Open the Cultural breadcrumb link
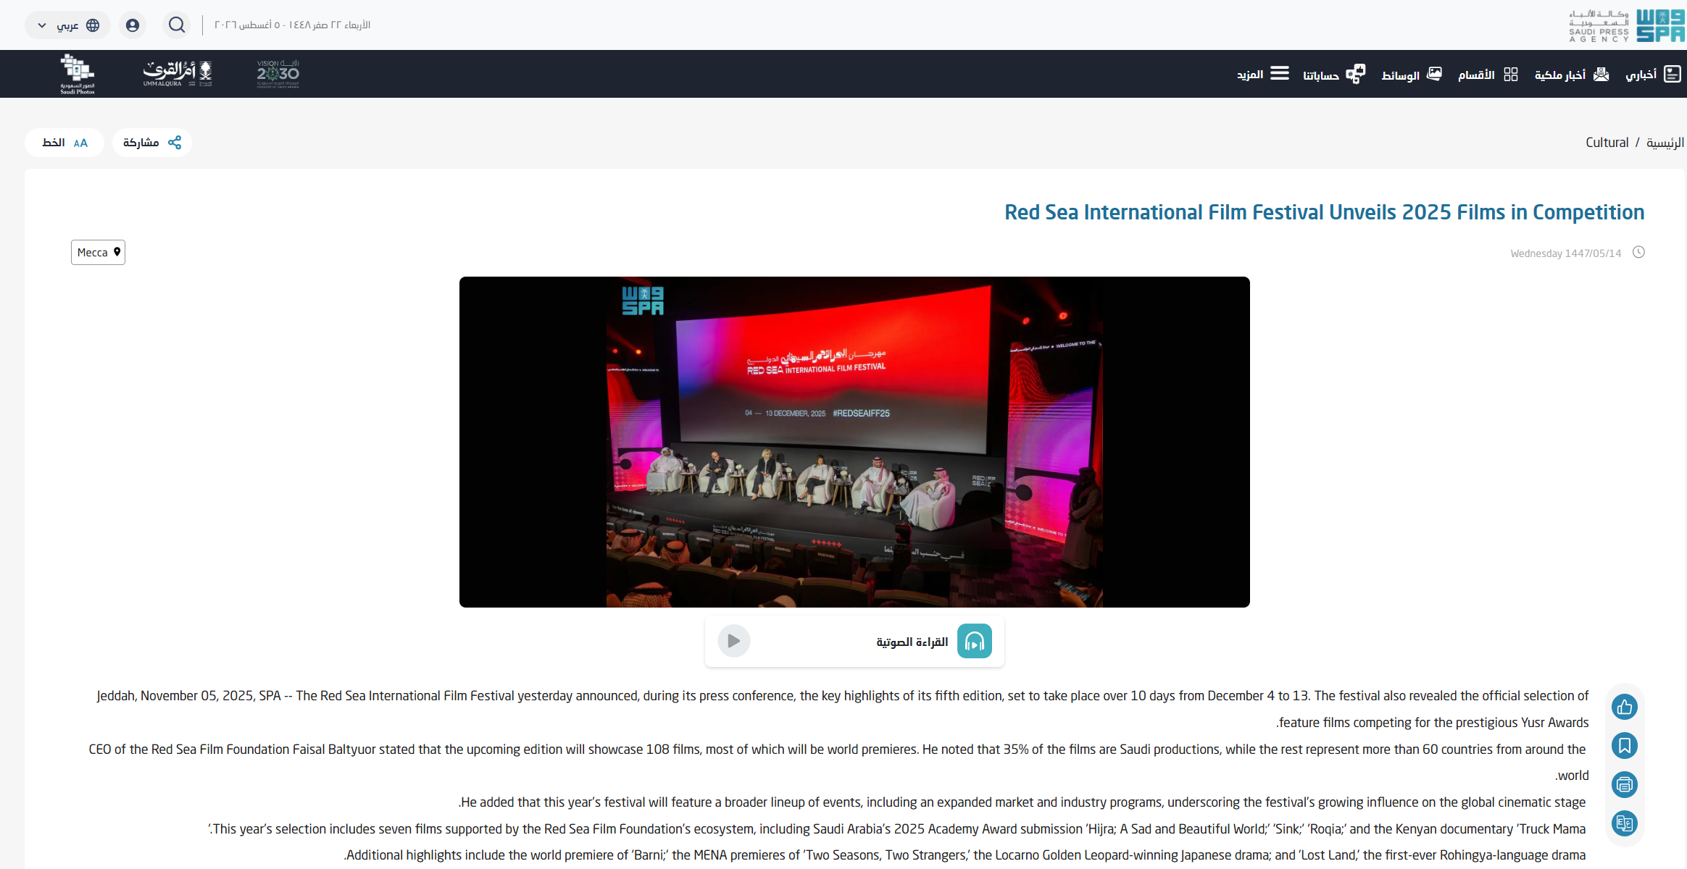1687x869 pixels. tap(1607, 143)
